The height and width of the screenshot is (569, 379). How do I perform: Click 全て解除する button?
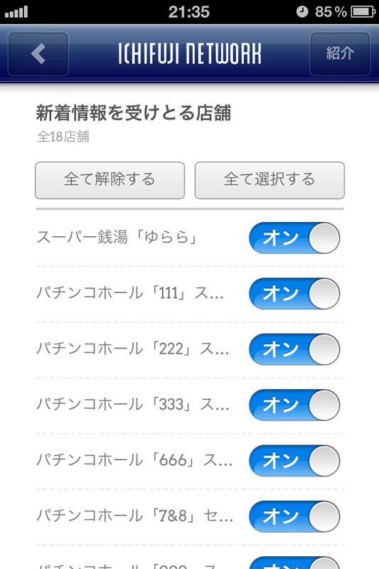[110, 181]
